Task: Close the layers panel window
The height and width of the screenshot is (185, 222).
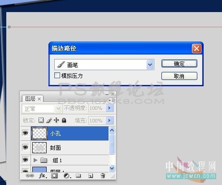Action: click(x=113, y=94)
